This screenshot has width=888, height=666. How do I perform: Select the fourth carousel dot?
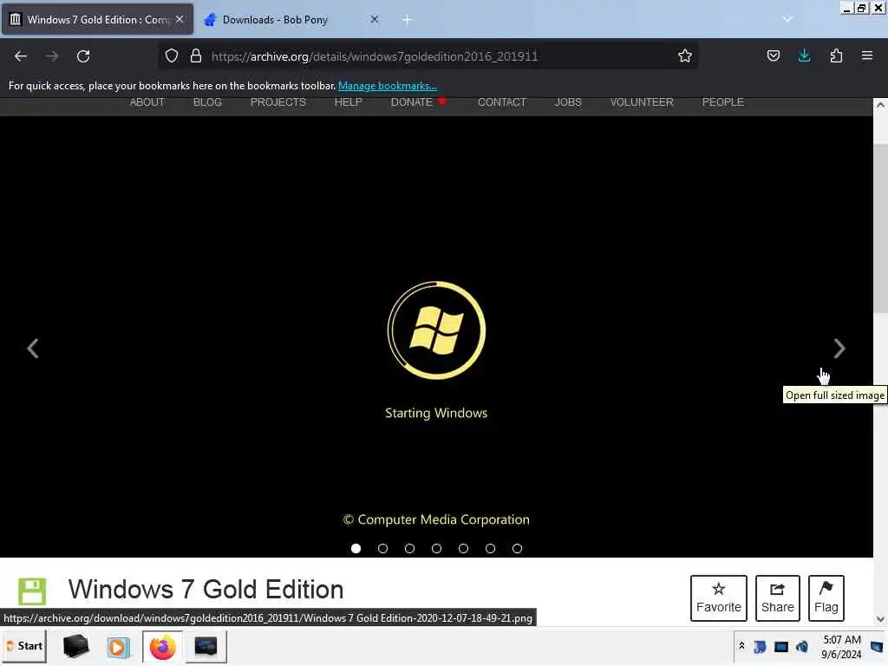coord(437,548)
